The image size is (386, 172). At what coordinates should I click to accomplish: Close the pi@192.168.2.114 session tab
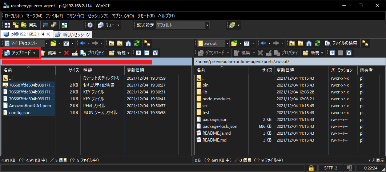48,34
